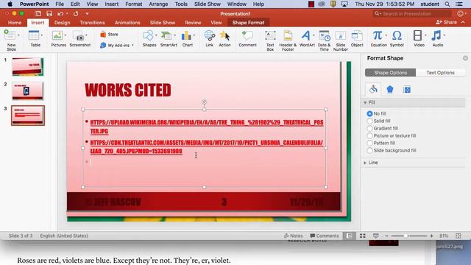The height and width of the screenshot is (265, 471).
Task: Click the WordArt icon
Action: tap(305, 35)
